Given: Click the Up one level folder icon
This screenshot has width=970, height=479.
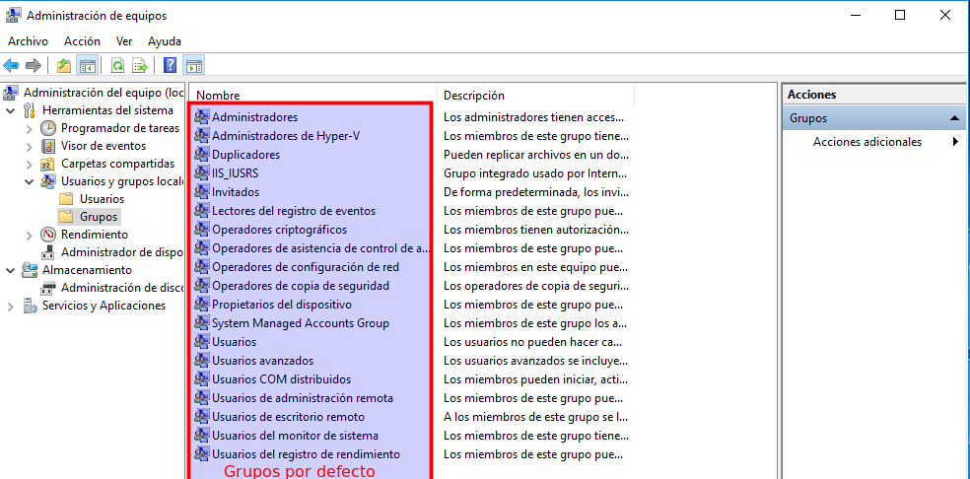Looking at the screenshot, I should [x=64, y=65].
